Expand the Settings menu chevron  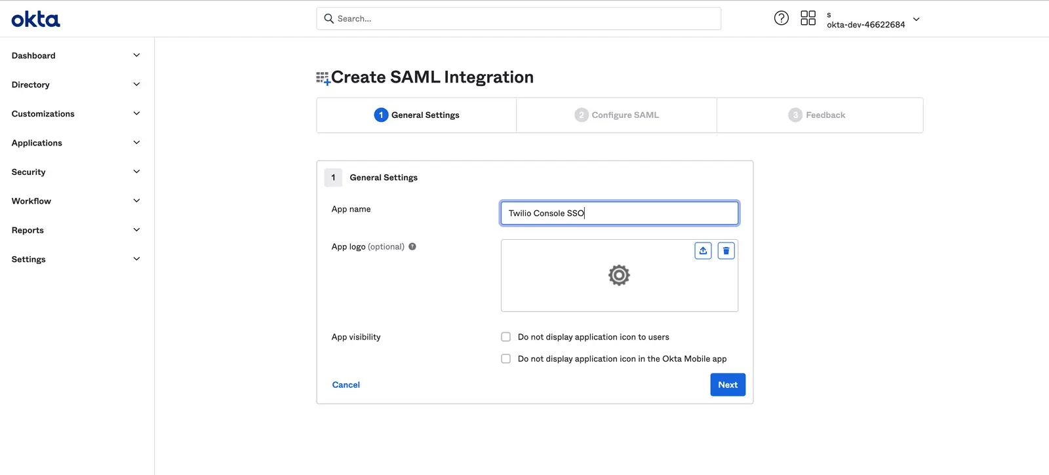click(136, 259)
